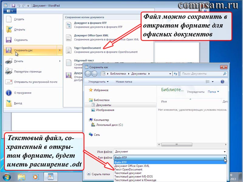Open the Тип файла combo box

tap(170, 158)
